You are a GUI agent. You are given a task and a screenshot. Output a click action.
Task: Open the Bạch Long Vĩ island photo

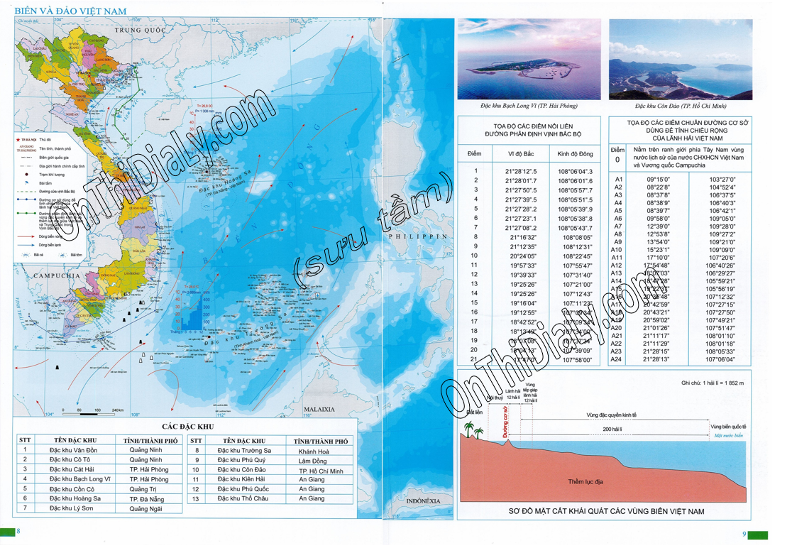point(529,59)
